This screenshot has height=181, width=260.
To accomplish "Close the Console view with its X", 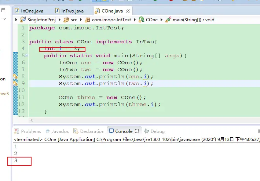I will [137, 131].
